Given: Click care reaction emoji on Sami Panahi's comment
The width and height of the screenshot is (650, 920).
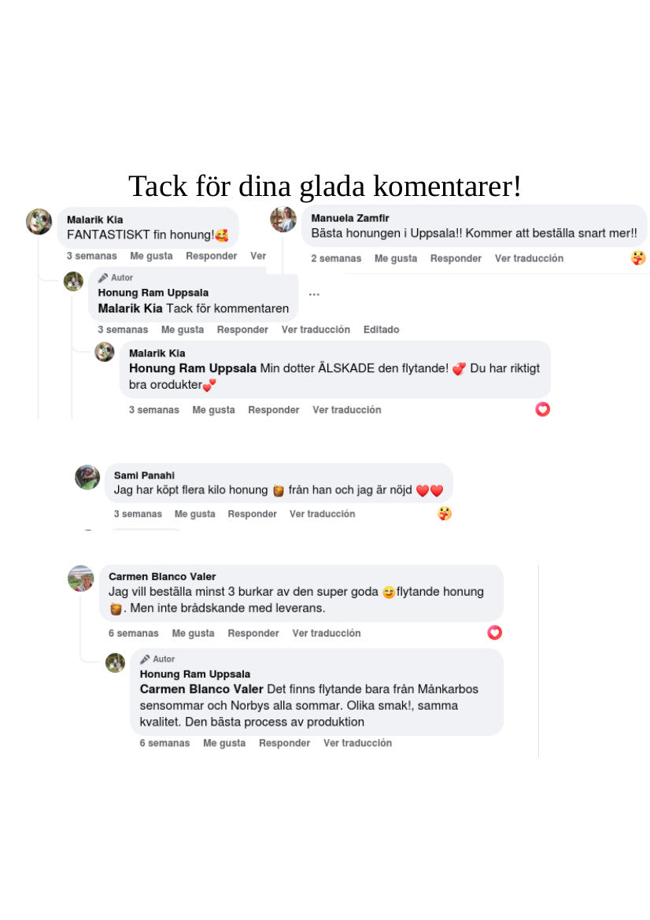Looking at the screenshot, I should pos(445,514).
